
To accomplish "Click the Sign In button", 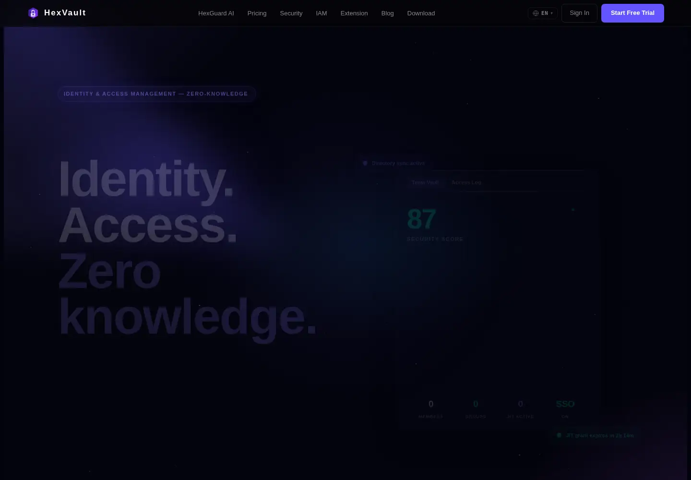I will [x=579, y=13].
